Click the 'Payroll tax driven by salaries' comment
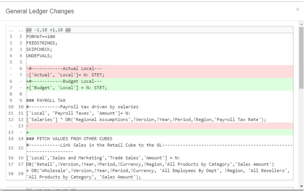Screen dimensions: 306x193 pos(82,107)
